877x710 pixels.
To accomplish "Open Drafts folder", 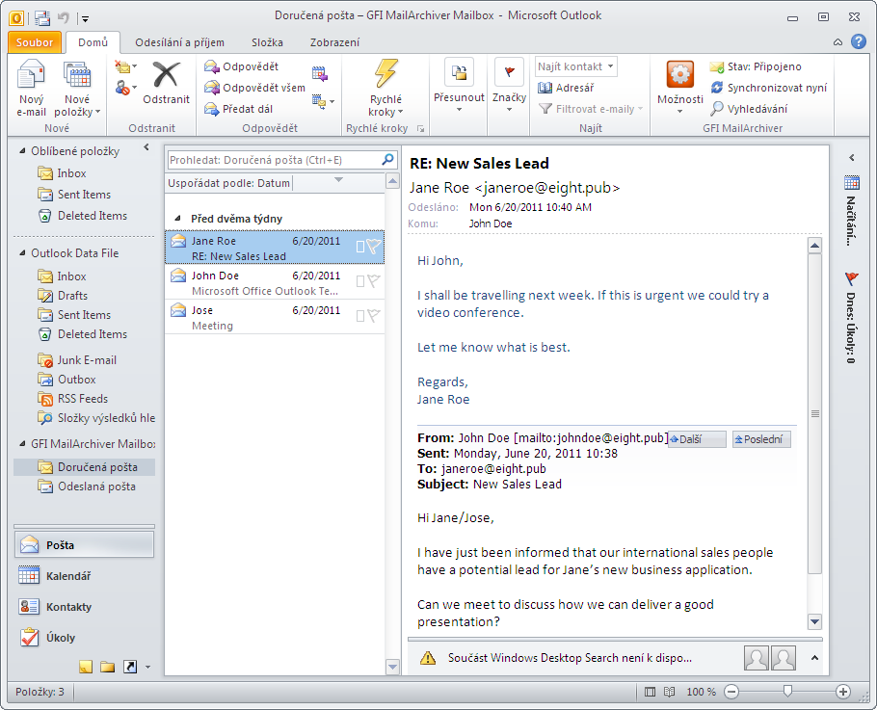I will click(62, 295).
